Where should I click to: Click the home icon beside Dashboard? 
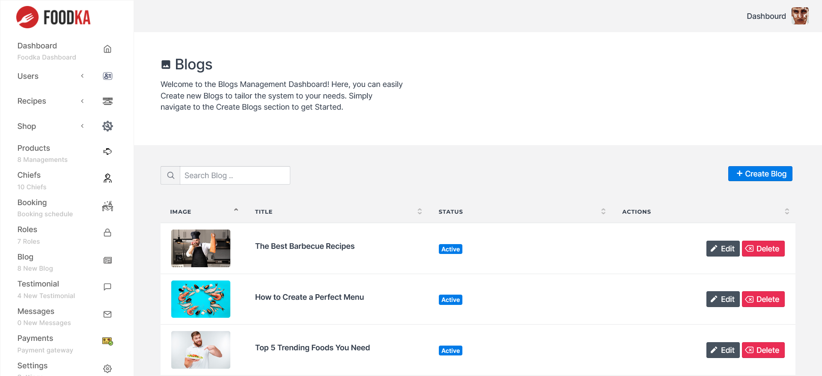pyautogui.click(x=107, y=49)
